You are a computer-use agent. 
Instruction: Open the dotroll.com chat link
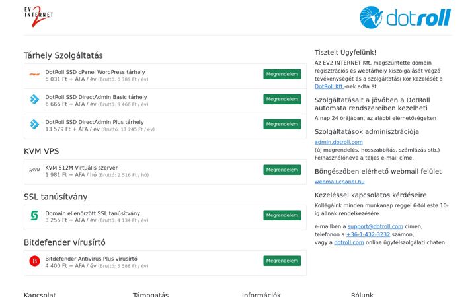(x=349, y=242)
